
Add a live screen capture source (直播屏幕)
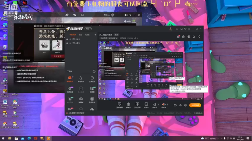point(119,106)
